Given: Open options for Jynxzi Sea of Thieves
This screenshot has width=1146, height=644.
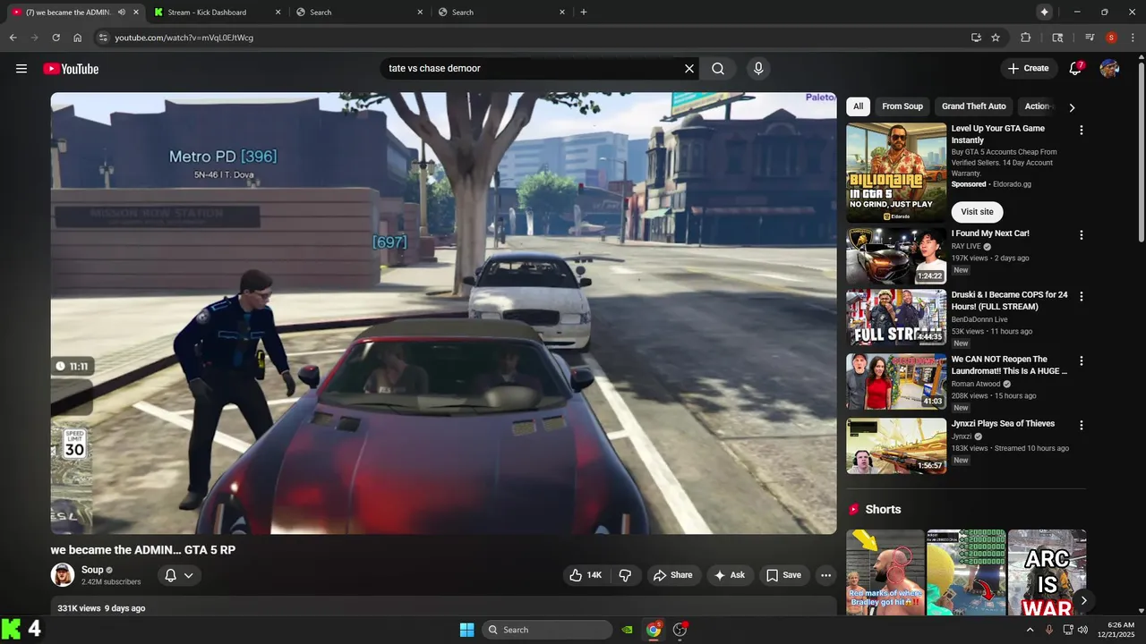Looking at the screenshot, I should pos(1081,425).
